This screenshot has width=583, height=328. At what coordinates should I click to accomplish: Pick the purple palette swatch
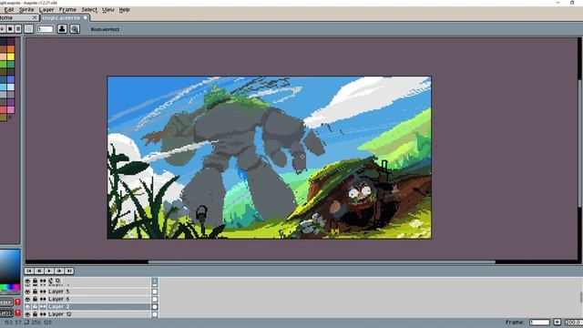[x=11, y=102]
